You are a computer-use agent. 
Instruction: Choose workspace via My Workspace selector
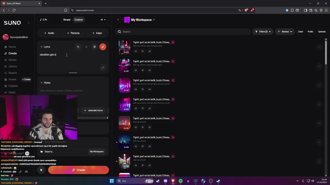(97, 152)
